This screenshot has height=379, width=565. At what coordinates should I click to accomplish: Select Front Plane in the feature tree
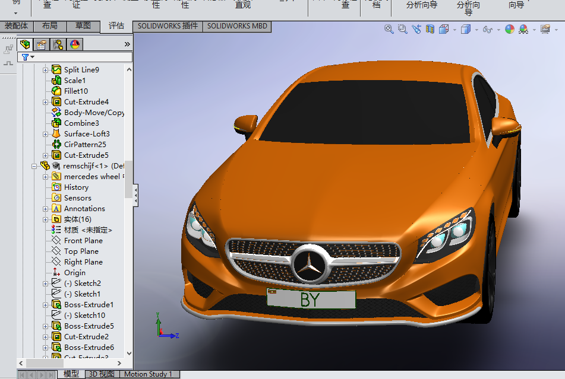(83, 241)
